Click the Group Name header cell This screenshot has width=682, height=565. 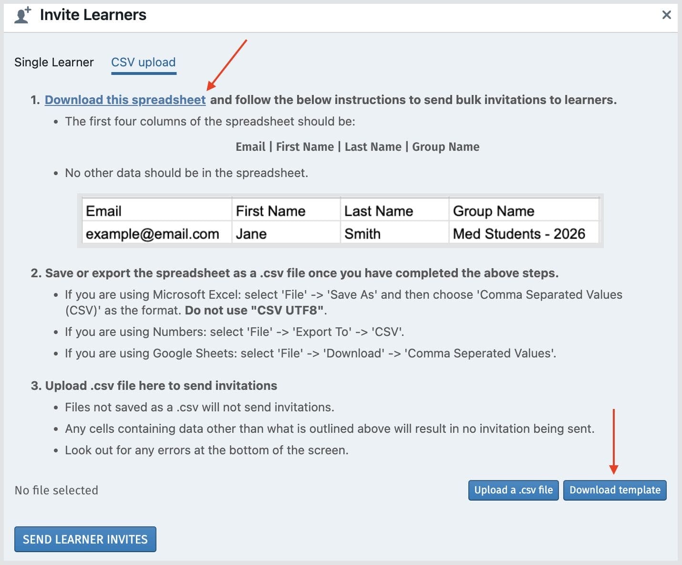tap(493, 211)
